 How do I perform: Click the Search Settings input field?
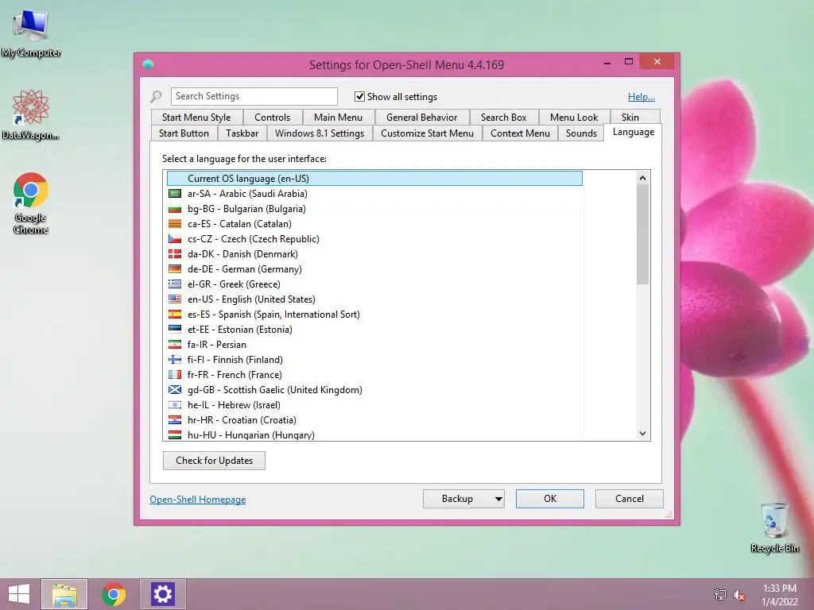254,96
